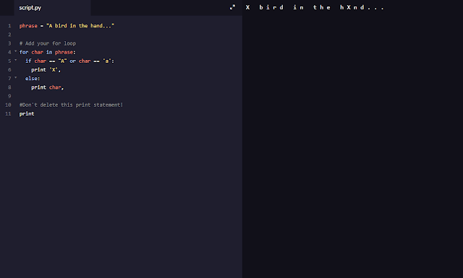The image size is (463, 278).
Task: Click 'phrase' in the for loop line
Action: pos(64,53)
